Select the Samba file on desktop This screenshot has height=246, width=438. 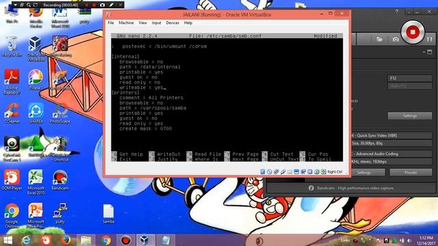pyautogui.click(x=108, y=214)
